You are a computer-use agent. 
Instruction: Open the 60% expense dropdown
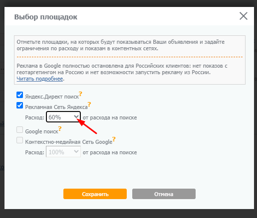[63, 117]
